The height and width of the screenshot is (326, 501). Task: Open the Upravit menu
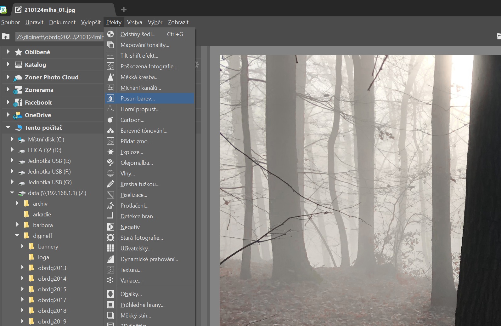click(x=34, y=22)
